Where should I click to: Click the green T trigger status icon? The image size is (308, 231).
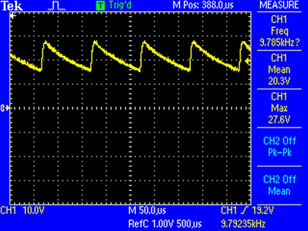tap(100, 6)
